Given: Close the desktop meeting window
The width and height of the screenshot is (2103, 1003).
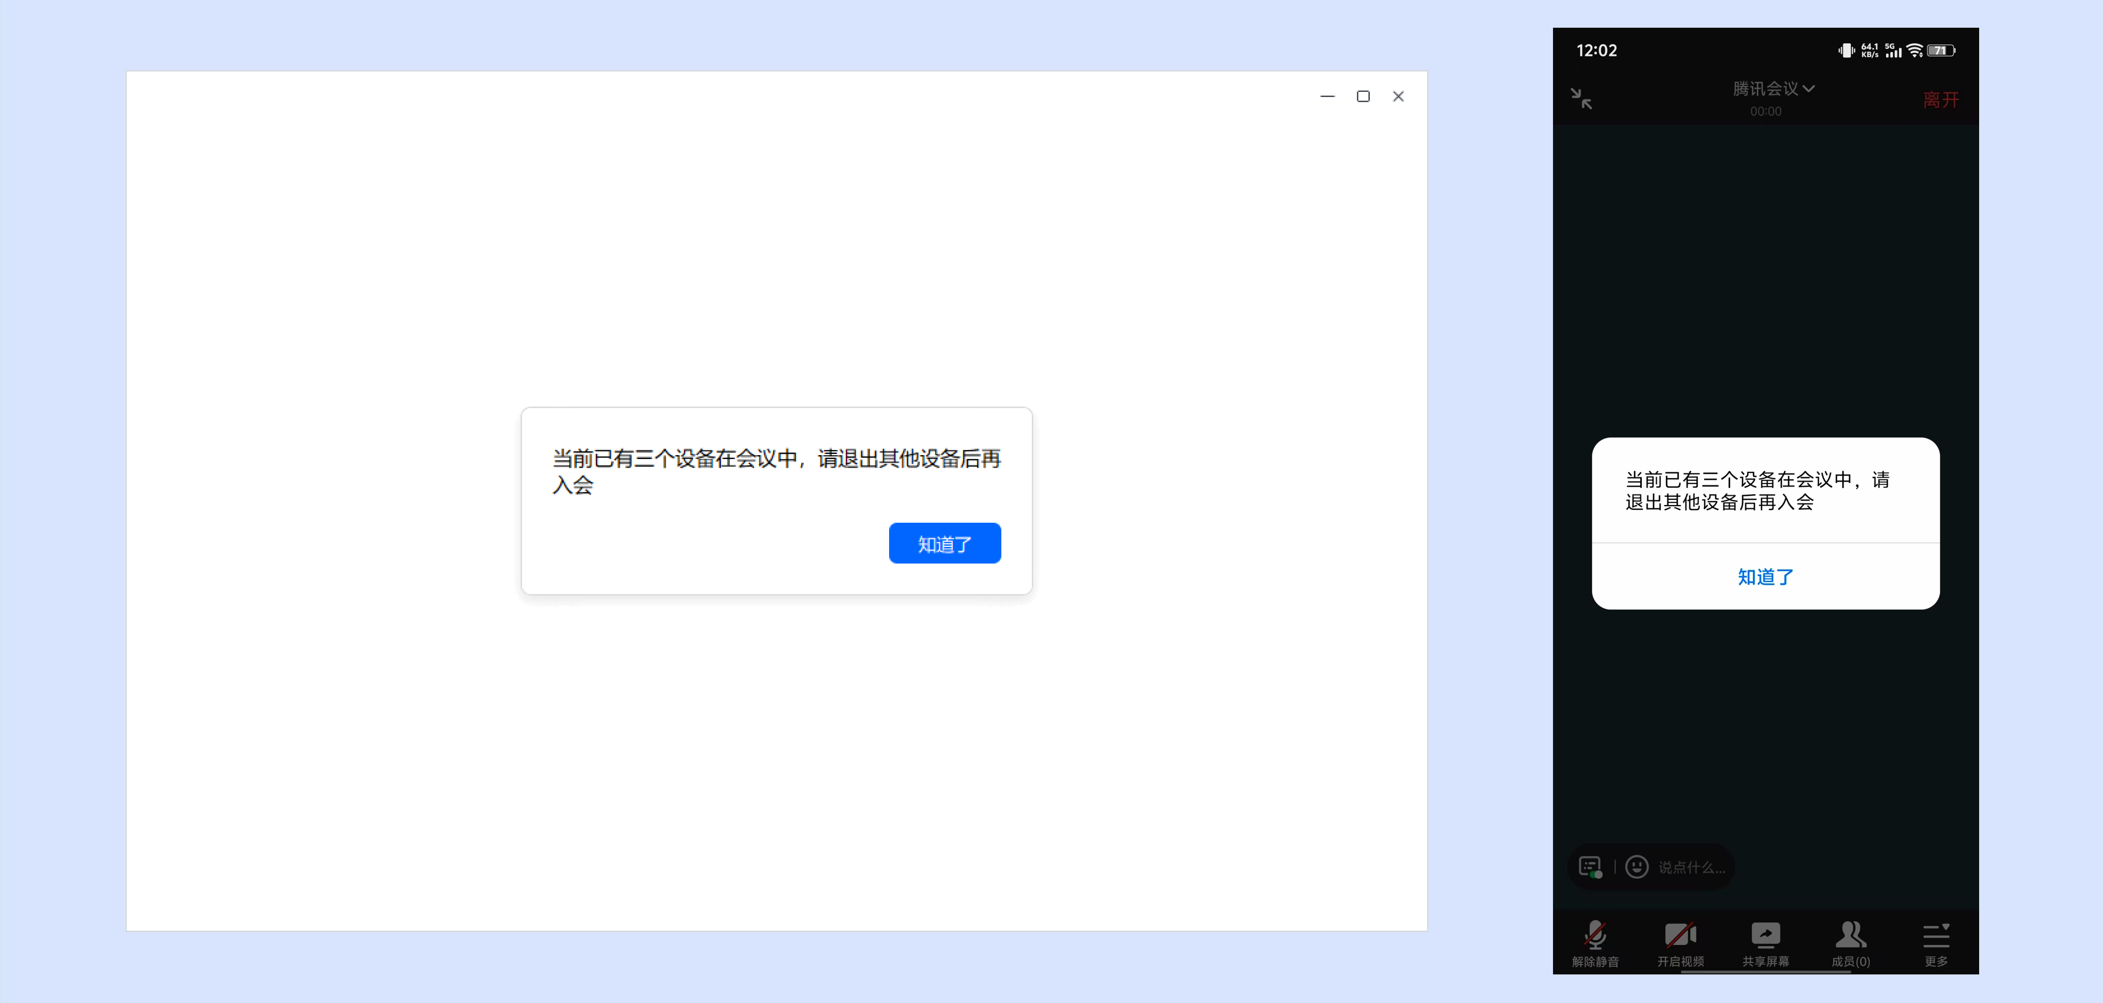Looking at the screenshot, I should pyautogui.click(x=1398, y=96).
